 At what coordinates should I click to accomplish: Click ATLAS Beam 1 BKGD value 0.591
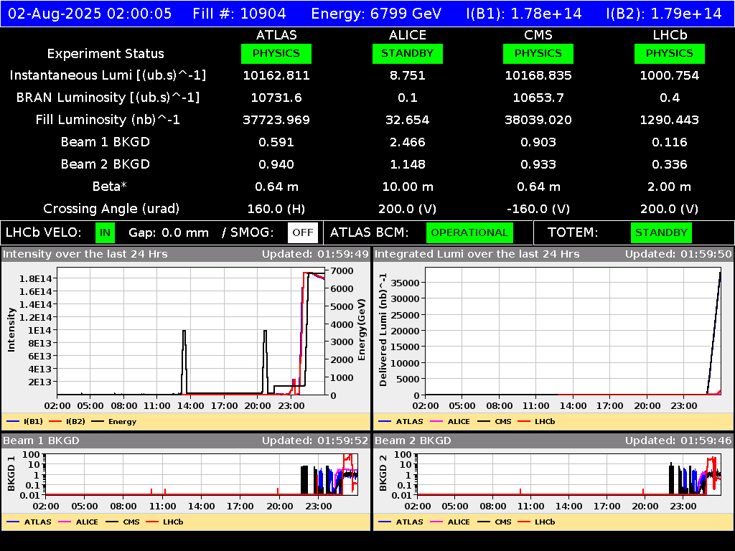point(276,142)
